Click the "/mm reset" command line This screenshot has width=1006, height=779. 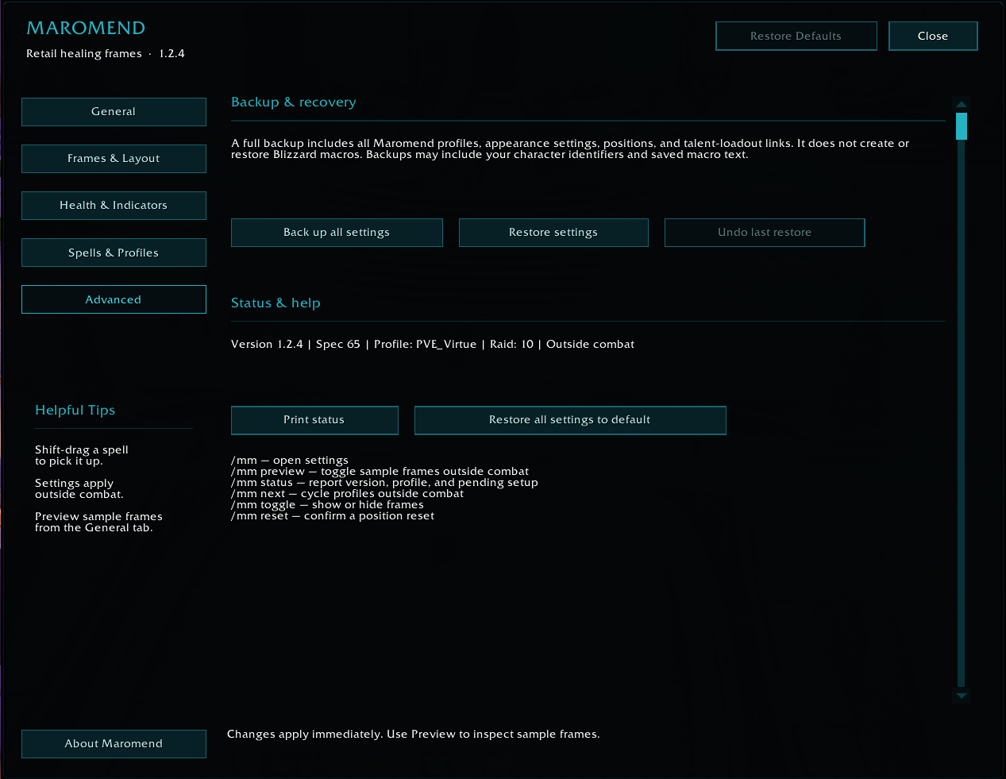tap(333, 516)
